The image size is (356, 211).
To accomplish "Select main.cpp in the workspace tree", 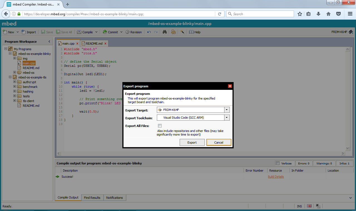I will [x=29, y=63].
